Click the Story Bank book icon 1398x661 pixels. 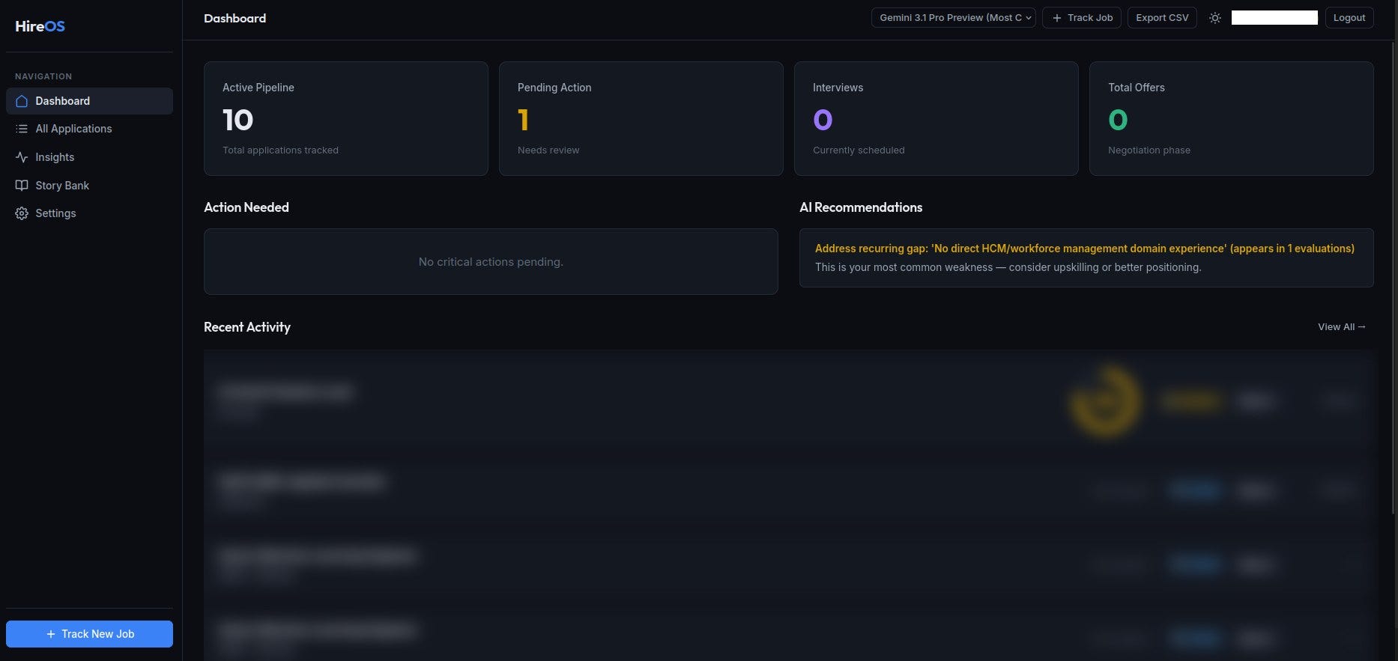(22, 186)
